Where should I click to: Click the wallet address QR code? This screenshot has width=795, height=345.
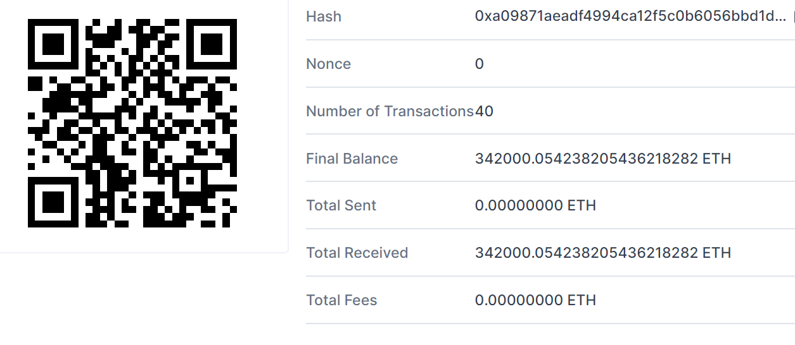click(x=132, y=123)
